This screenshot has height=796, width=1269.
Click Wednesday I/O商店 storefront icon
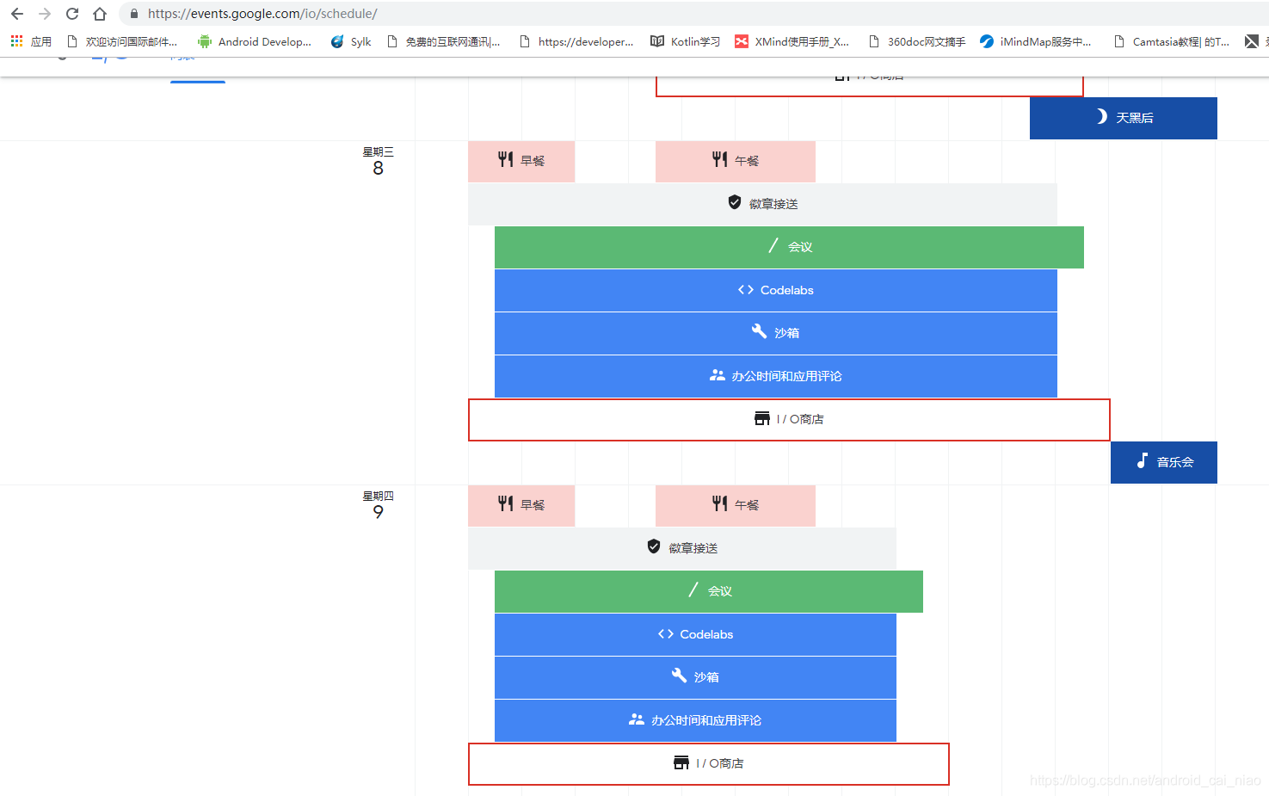point(762,418)
